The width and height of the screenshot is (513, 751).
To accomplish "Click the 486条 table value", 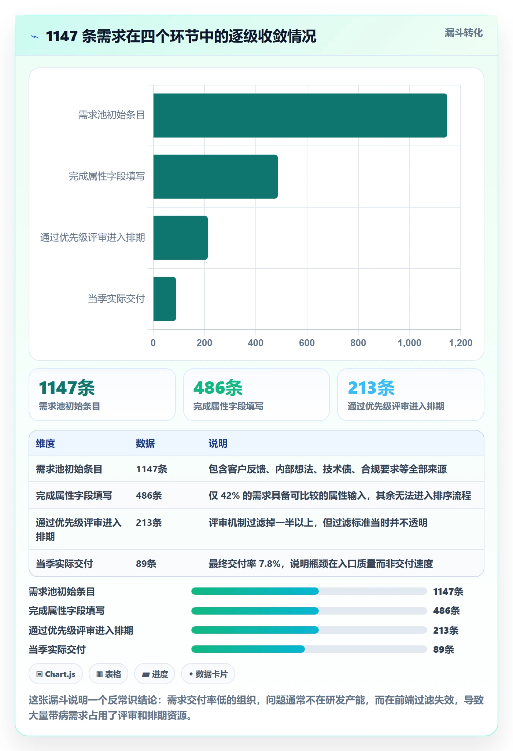I will coord(149,495).
